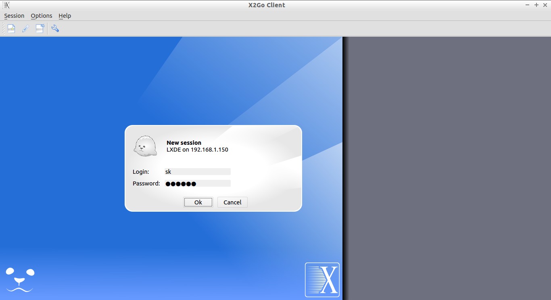Viewport: 551px width, 300px height.
Task: Click the seal avatar in the session dialog
Action: pyautogui.click(x=145, y=146)
